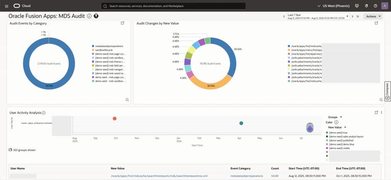Open the searchframeworkmo.xml New Value link
391x180 pixels.
point(159,176)
